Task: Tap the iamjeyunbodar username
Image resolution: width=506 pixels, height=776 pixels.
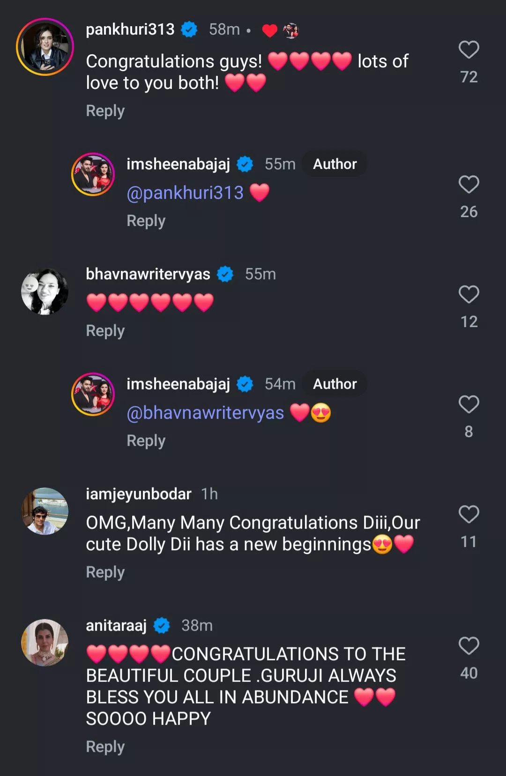Action: 139,494
